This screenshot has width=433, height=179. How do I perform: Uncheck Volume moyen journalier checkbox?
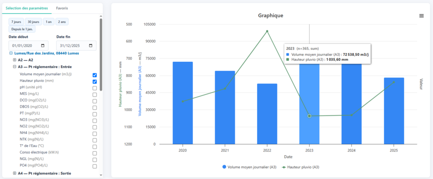point(95,75)
